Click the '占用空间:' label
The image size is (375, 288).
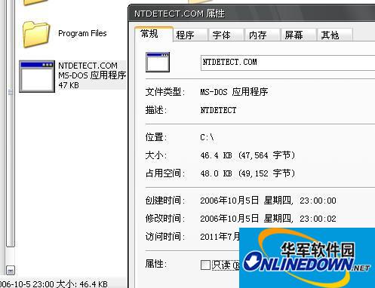165,173
